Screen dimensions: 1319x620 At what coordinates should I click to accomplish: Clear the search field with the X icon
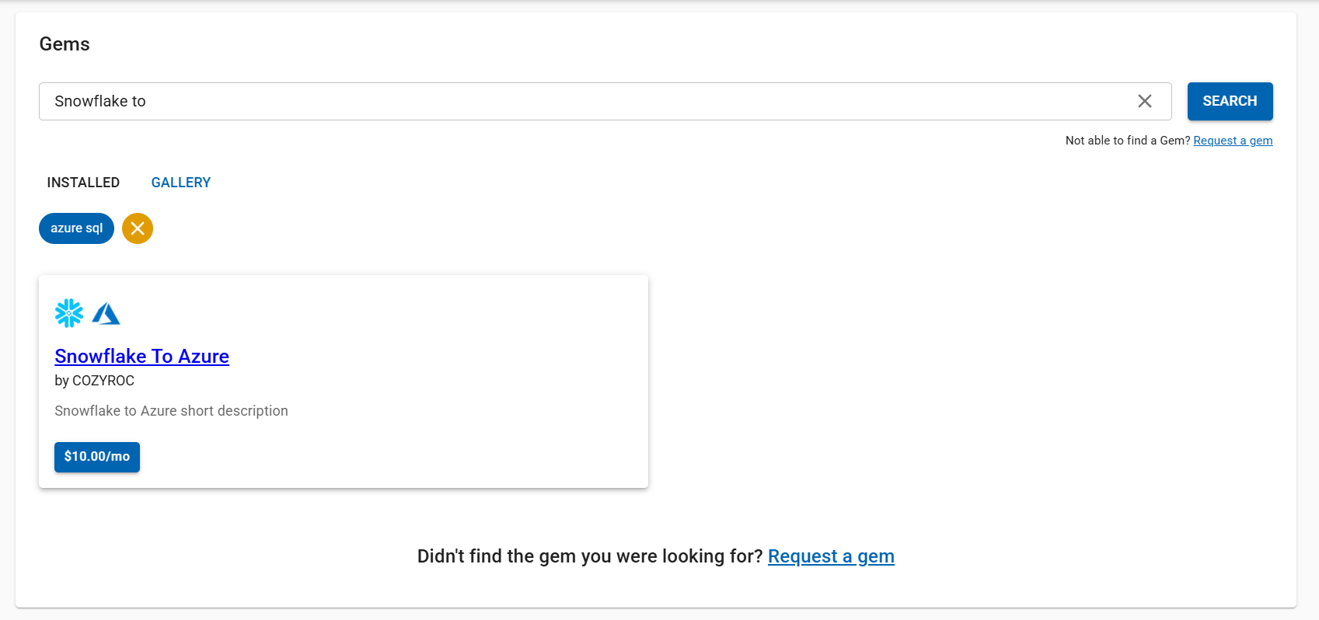(x=1144, y=101)
